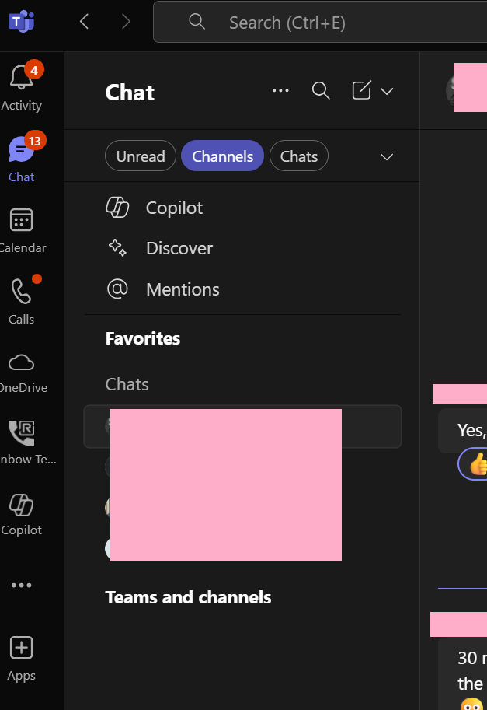The height and width of the screenshot is (710, 487).
Task: Click the thumbs-up reaction on message
Action: (475, 463)
